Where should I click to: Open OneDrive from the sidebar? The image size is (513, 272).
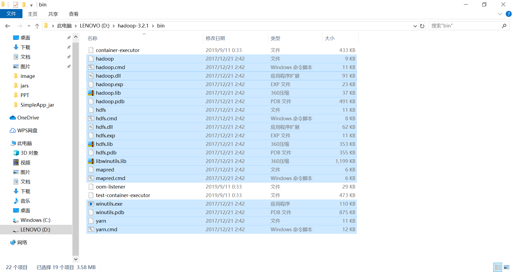[28, 118]
